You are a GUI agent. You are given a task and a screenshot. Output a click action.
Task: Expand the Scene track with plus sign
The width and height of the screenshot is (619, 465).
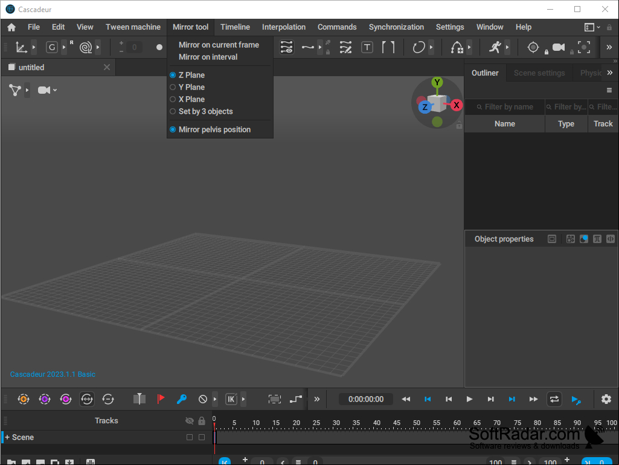coord(7,437)
